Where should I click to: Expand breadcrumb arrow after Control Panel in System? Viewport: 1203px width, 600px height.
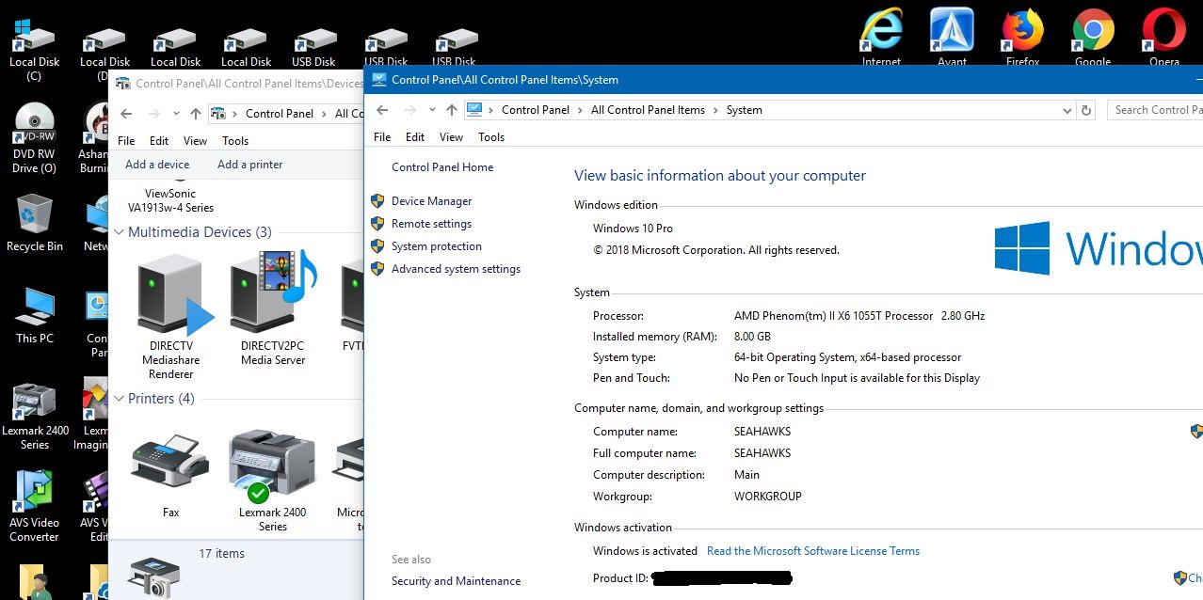pos(580,110)
